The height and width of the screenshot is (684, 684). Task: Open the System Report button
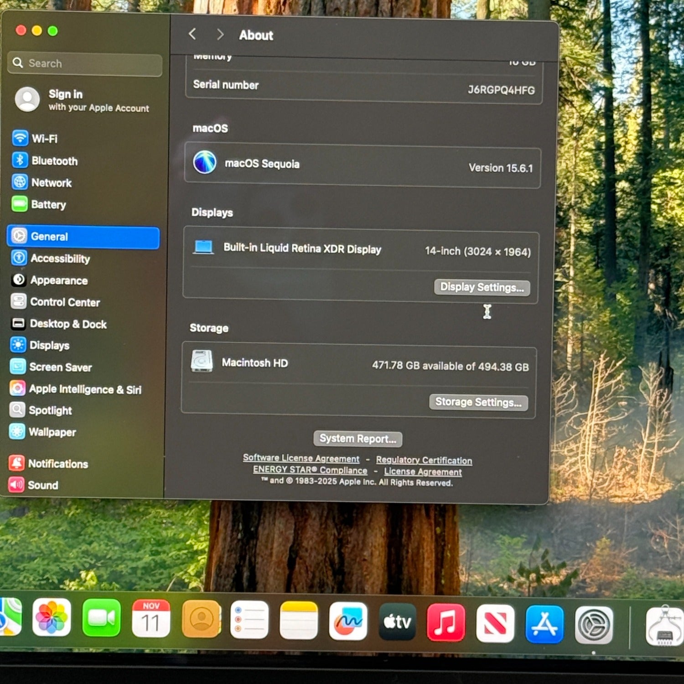coord(358,439)
